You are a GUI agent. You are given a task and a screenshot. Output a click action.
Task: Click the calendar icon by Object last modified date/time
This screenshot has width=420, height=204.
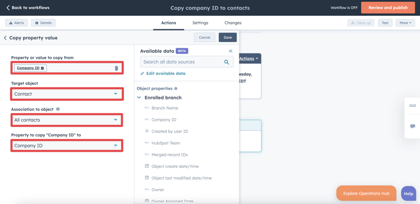[147, 178]
